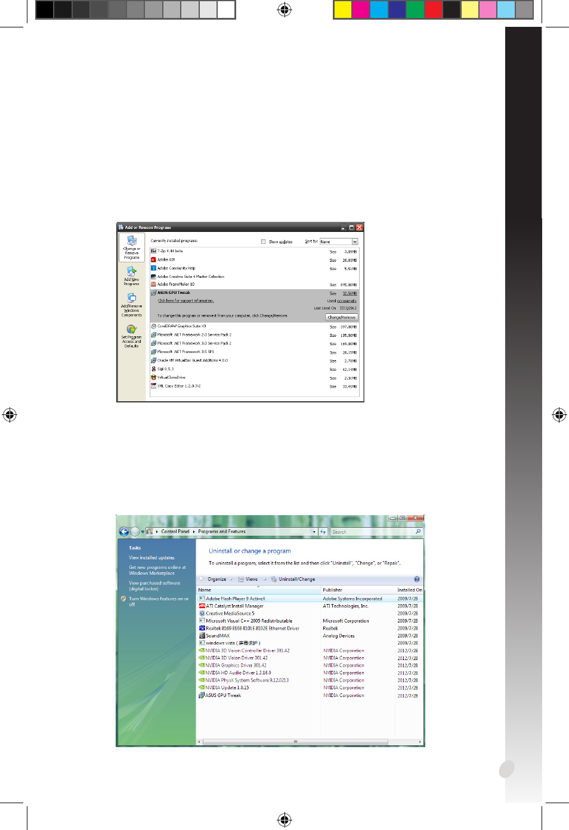This screenshot has width=569, height=830.
Task: Click the search magnifier icon
Action: coord(418,531)
